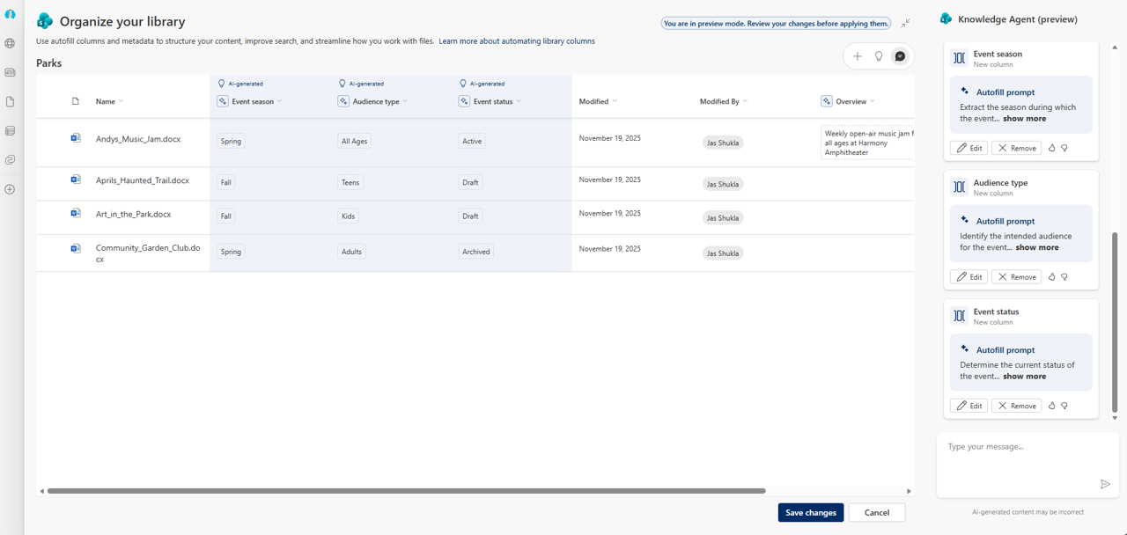
Task: Click the plus icon at the sidebar bottom
Action: 10,188
